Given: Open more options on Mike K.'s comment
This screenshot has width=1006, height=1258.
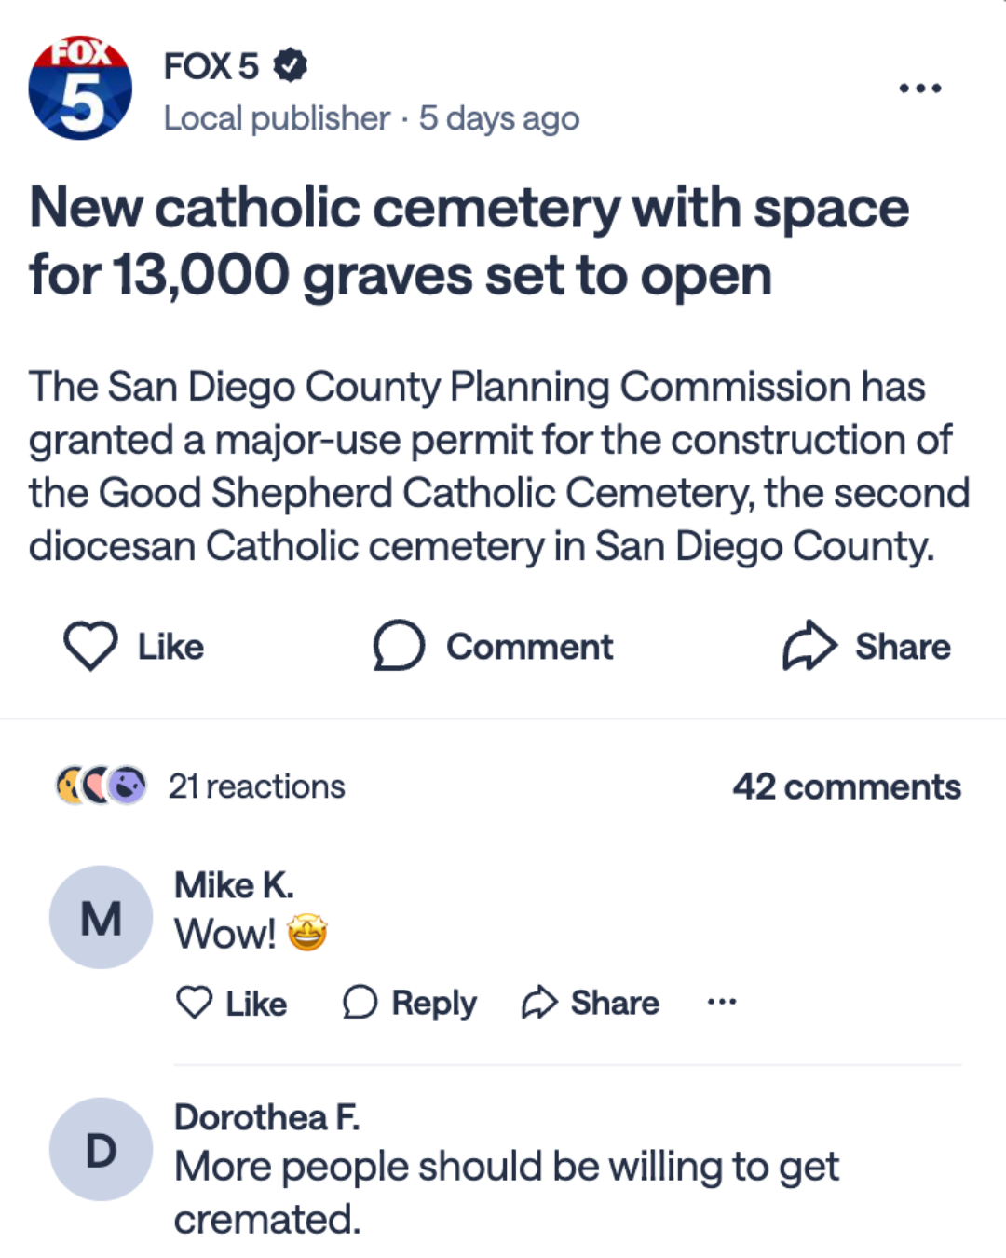Looking at the screenshot, I should click(x=722, y=1003).
